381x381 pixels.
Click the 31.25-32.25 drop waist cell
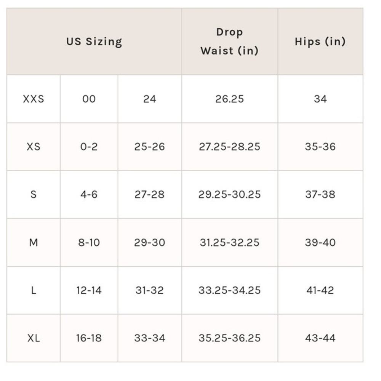[230, 242]
